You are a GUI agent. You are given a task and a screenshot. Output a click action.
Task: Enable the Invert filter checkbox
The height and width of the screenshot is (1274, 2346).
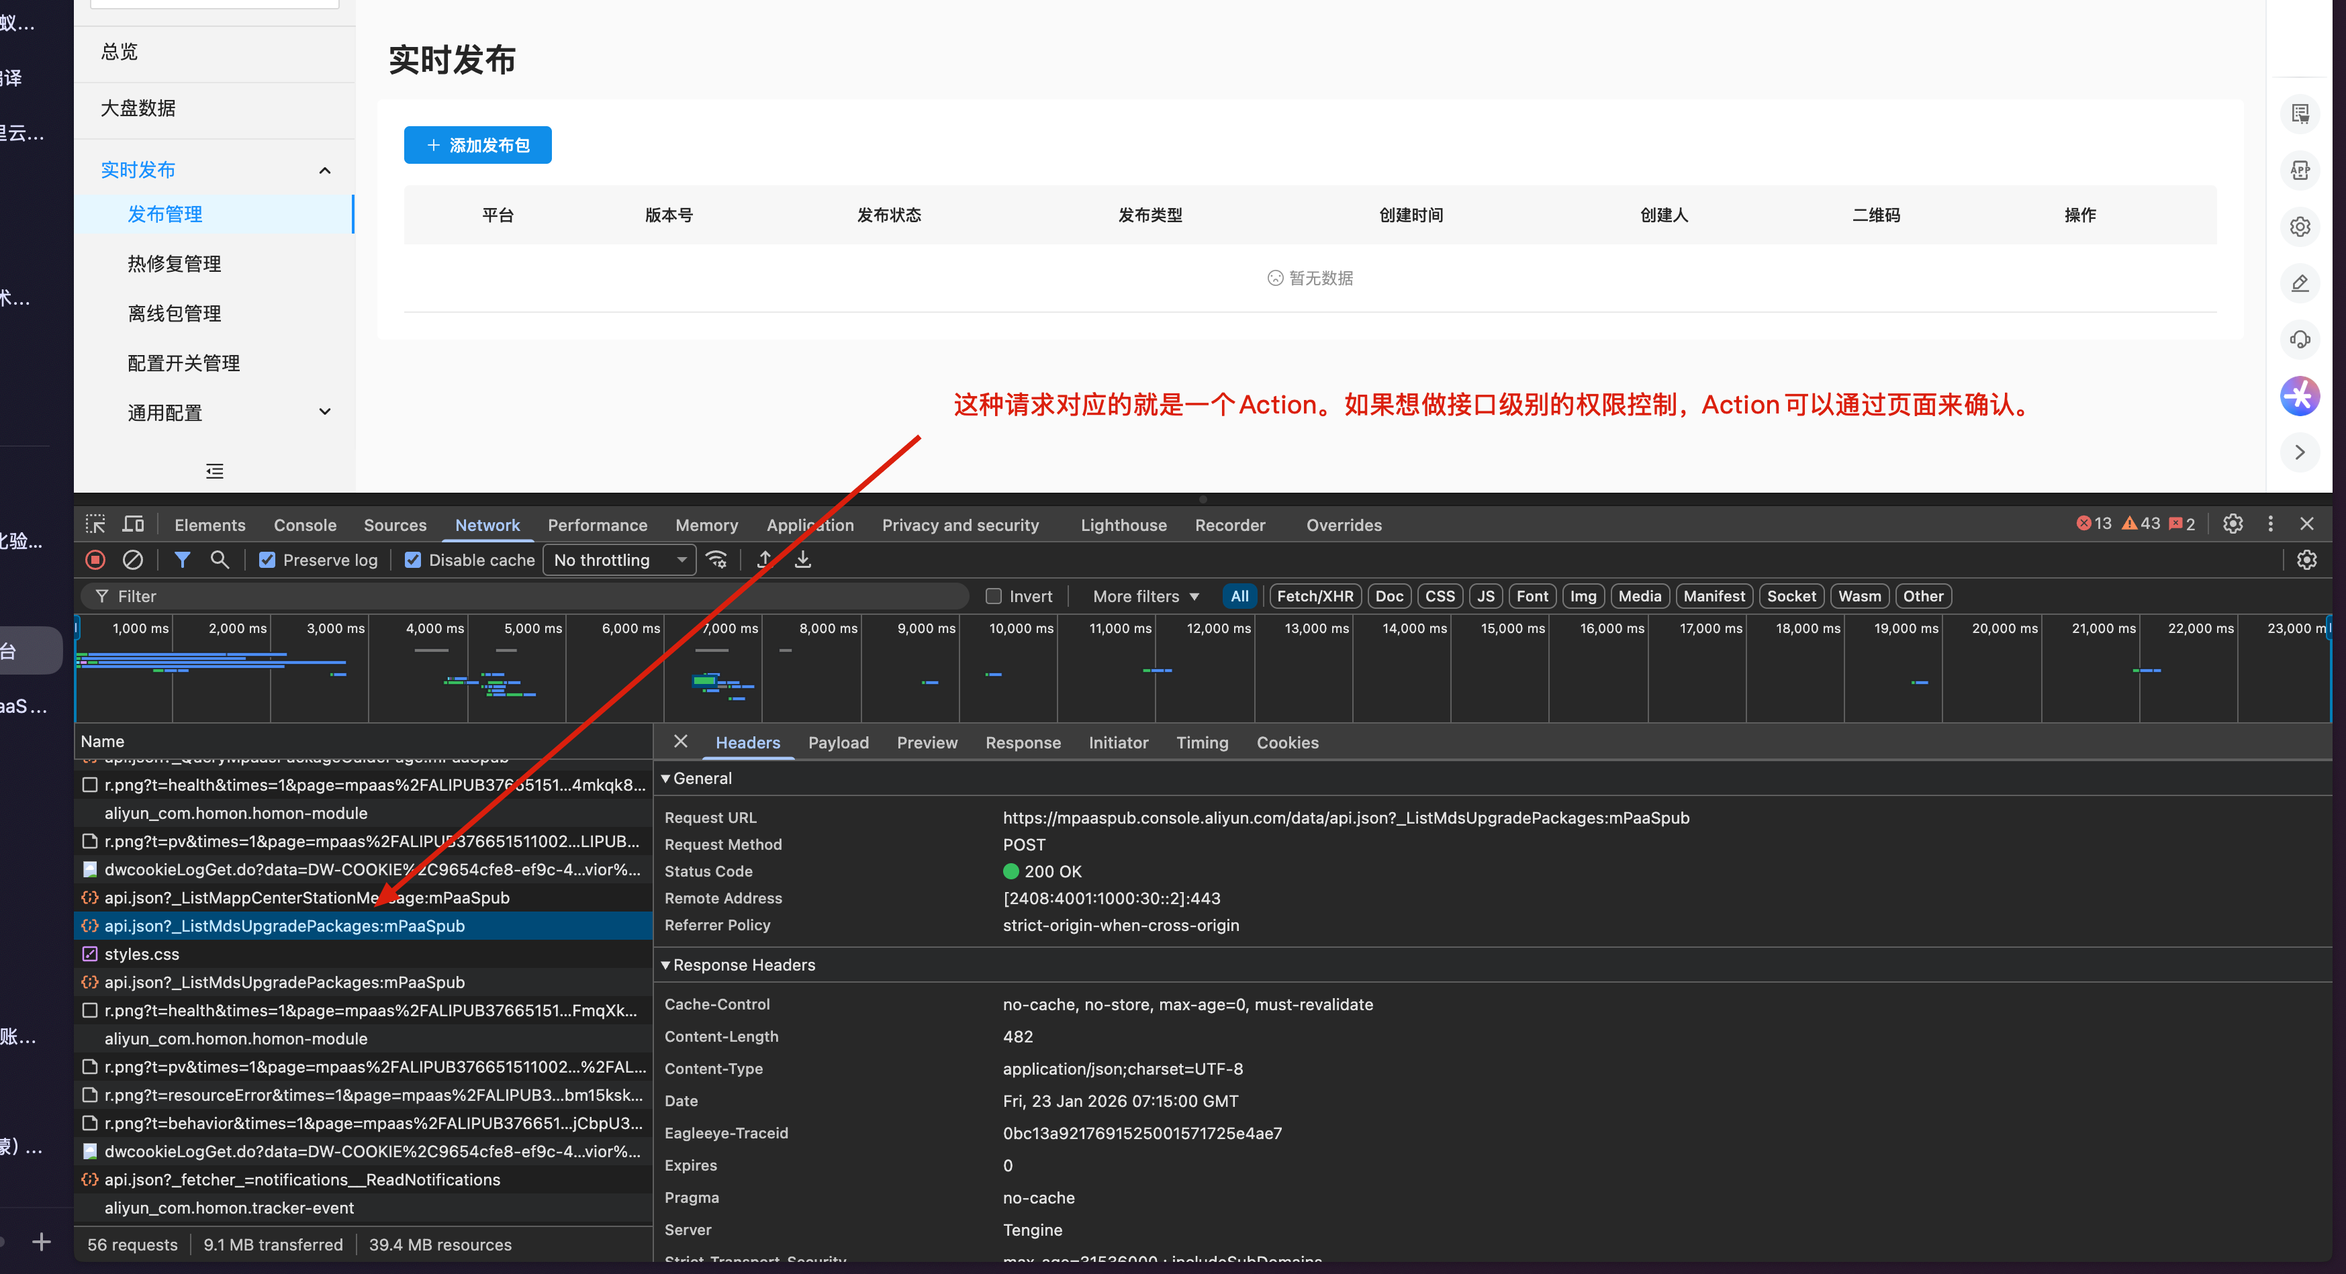coord(994,597)
